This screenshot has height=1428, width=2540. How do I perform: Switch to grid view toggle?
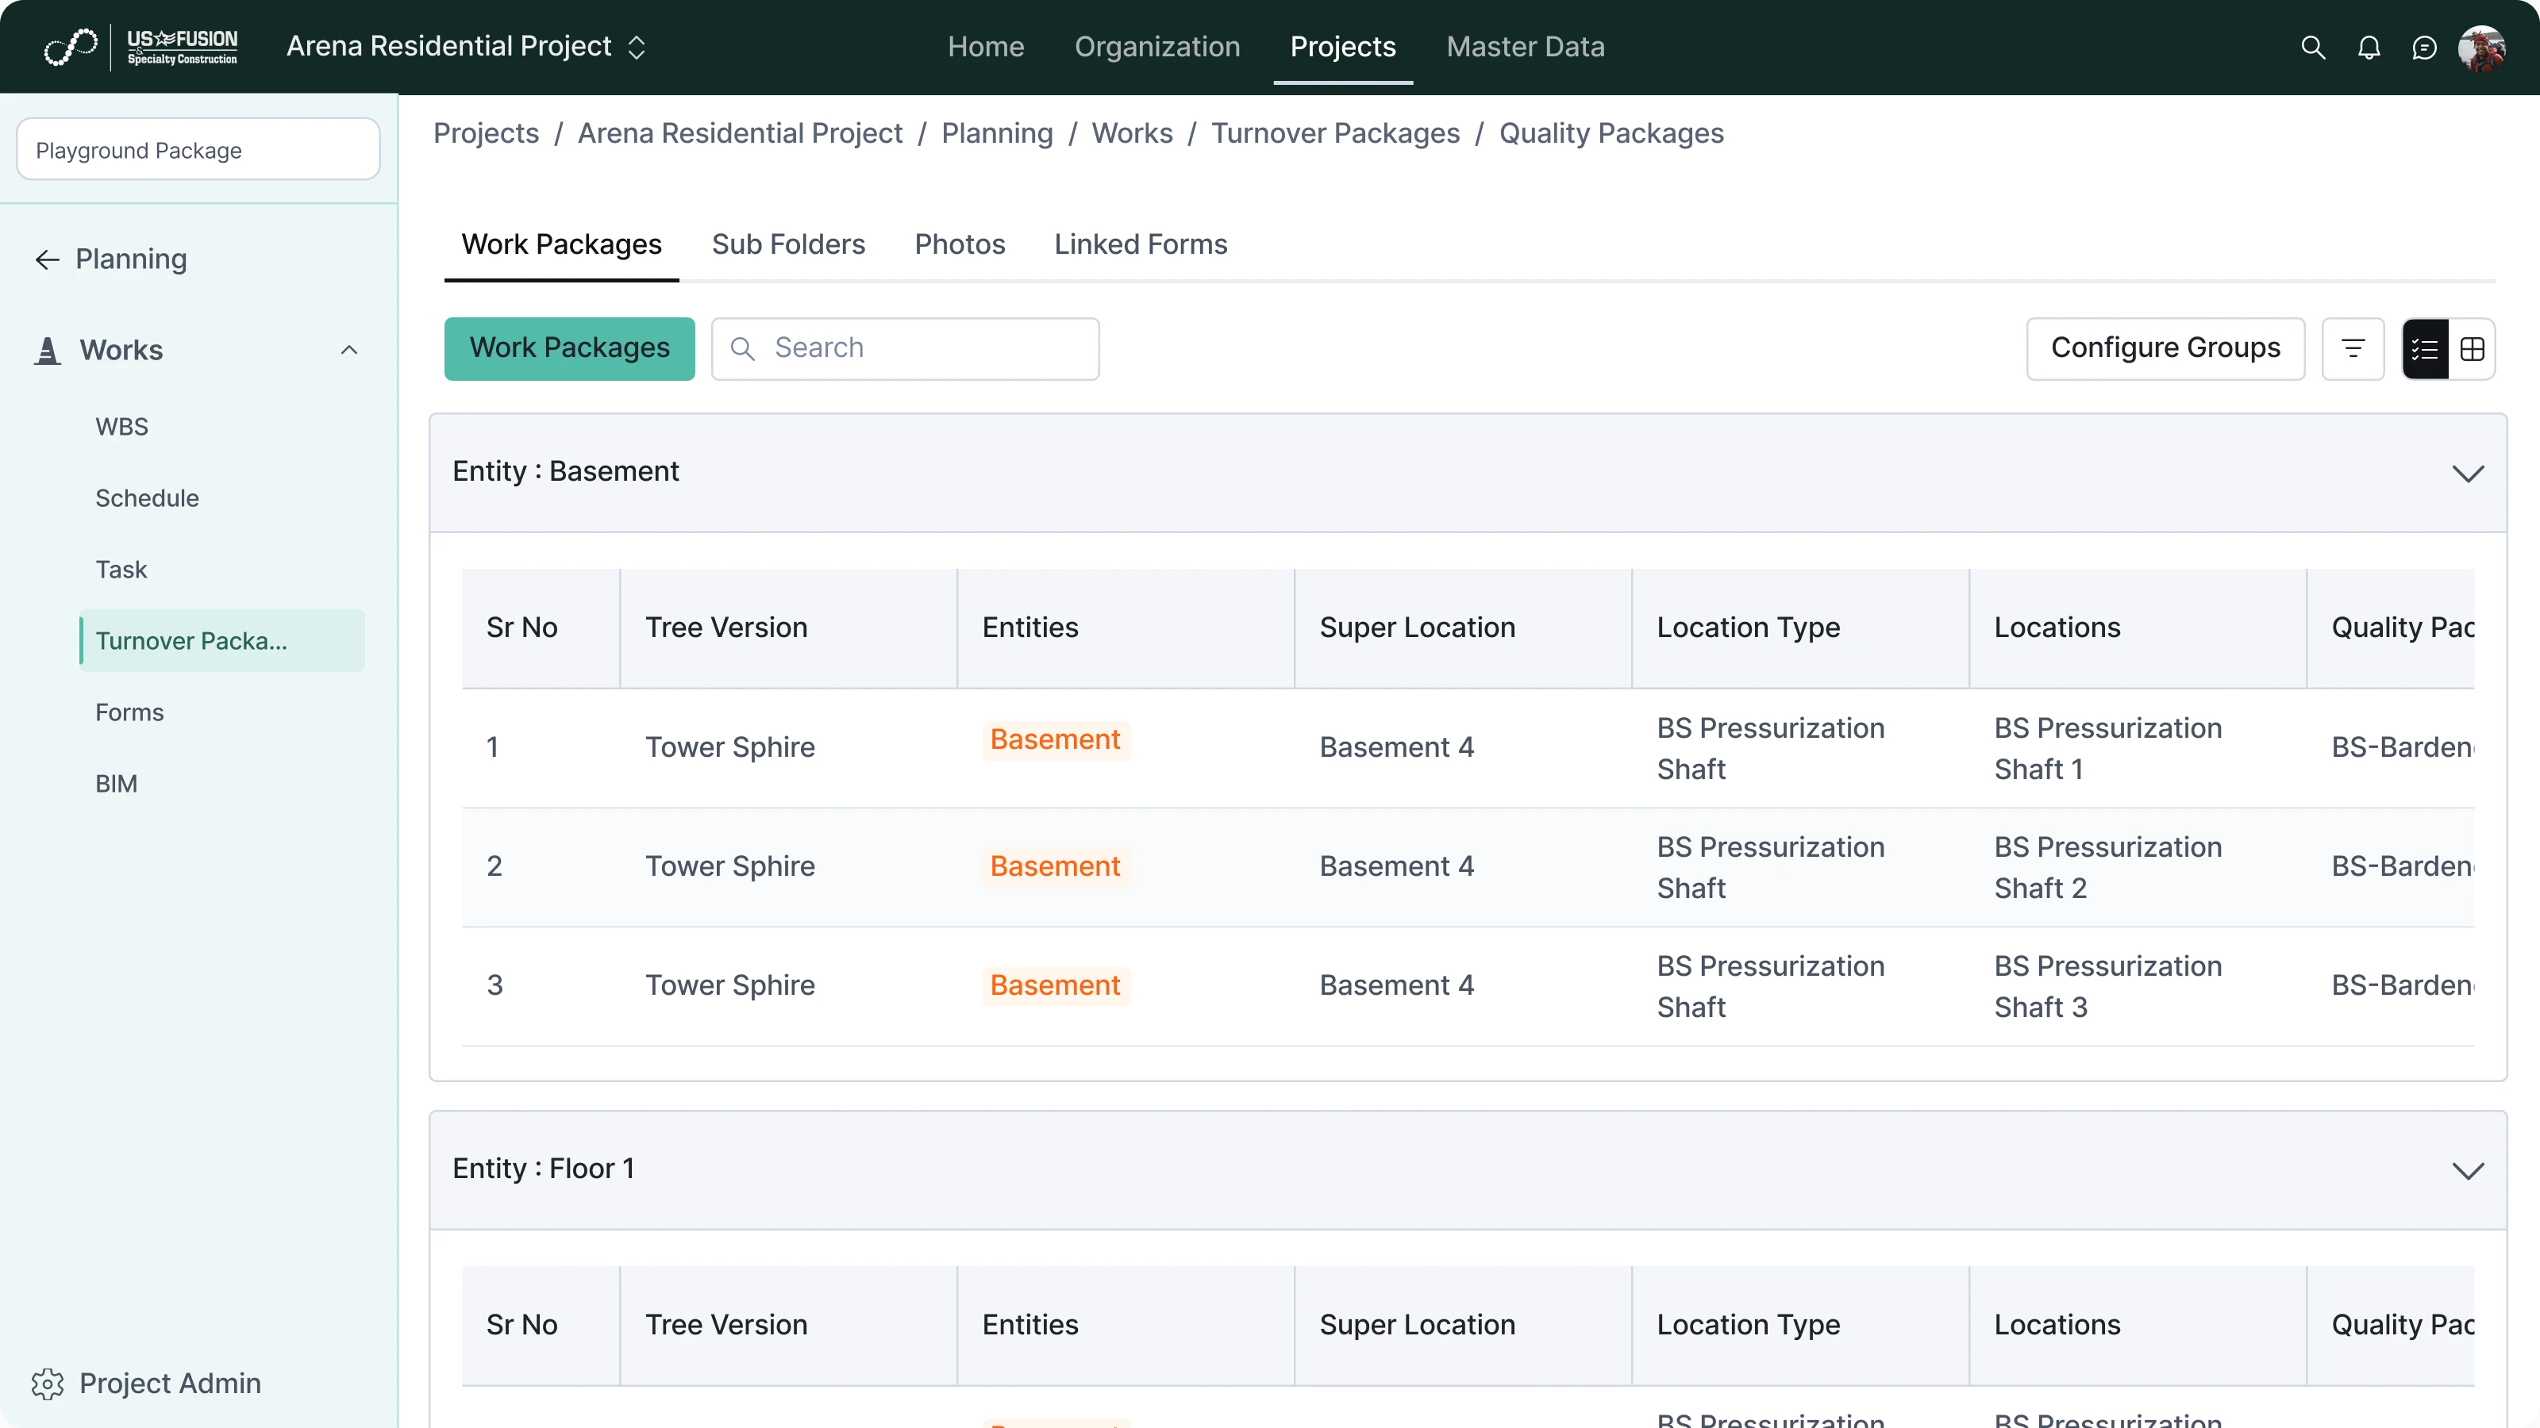2472,349
